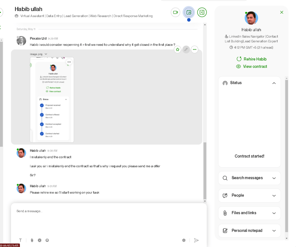Click the People group icon
This screenshot has width=296, height=247.
click(x=225, y=196)
